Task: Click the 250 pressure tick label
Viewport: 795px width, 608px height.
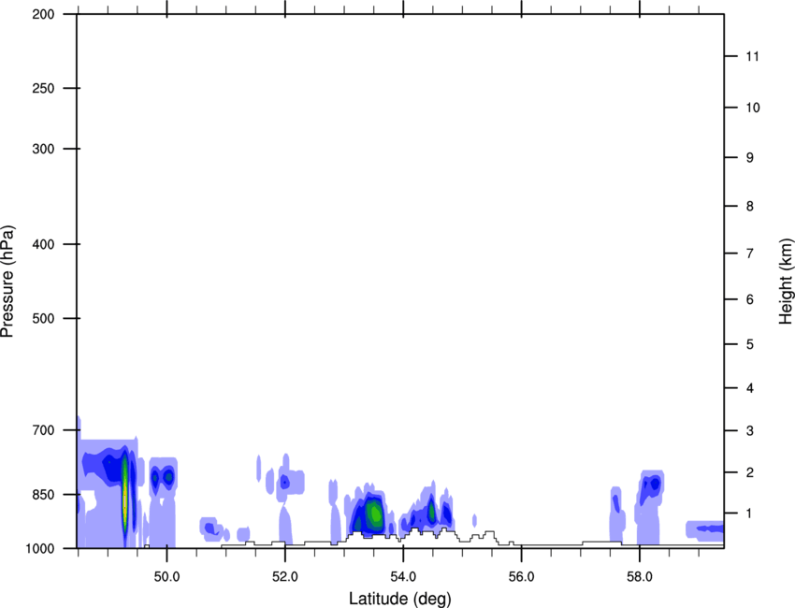Action: (43, 88)
